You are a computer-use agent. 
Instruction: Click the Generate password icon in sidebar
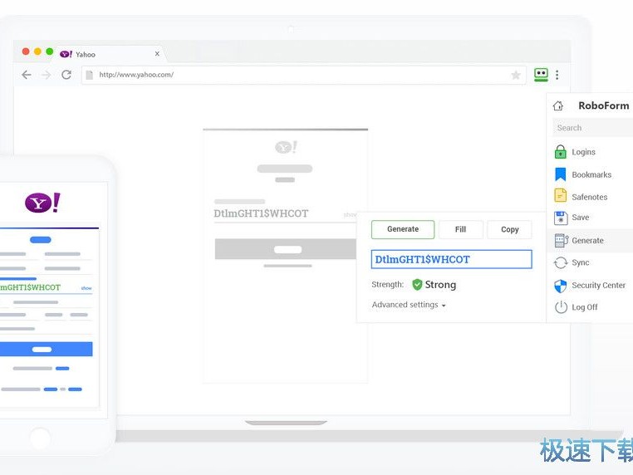click(x=561, y=241)
